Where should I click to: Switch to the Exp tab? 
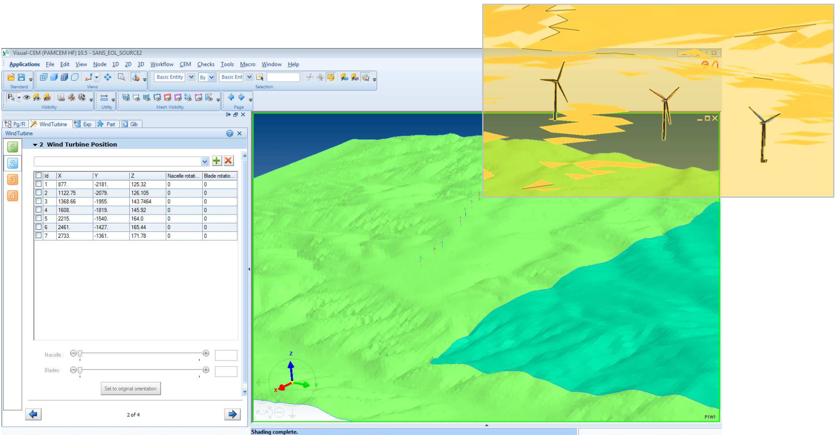[83, 124]
